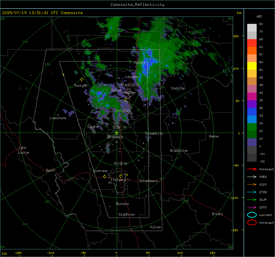Image resolution: width=275 pixels, height=257 pixels.
Task: Click the yellow radar site marker at Didsbury
Action: coord(117,133)
